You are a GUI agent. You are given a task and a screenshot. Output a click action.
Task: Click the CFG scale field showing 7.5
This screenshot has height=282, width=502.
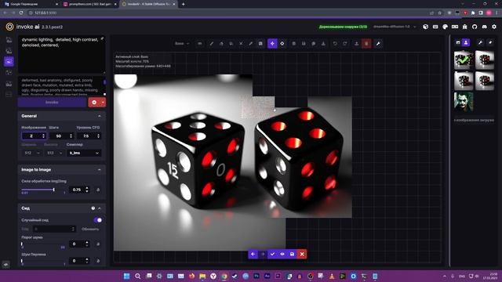point(89,136)
